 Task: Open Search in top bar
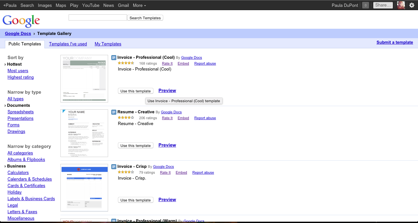[x=27, y=5]
